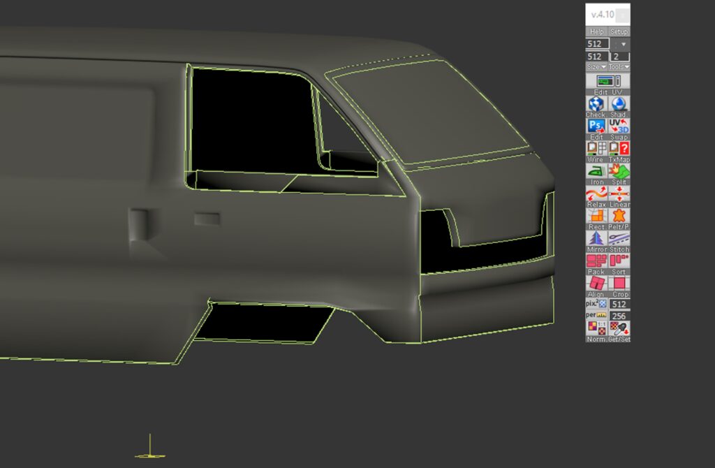Viewport: 715px width, 468px height.
Task: Click the field showing value 2
Action: click(x=620, y=57)
